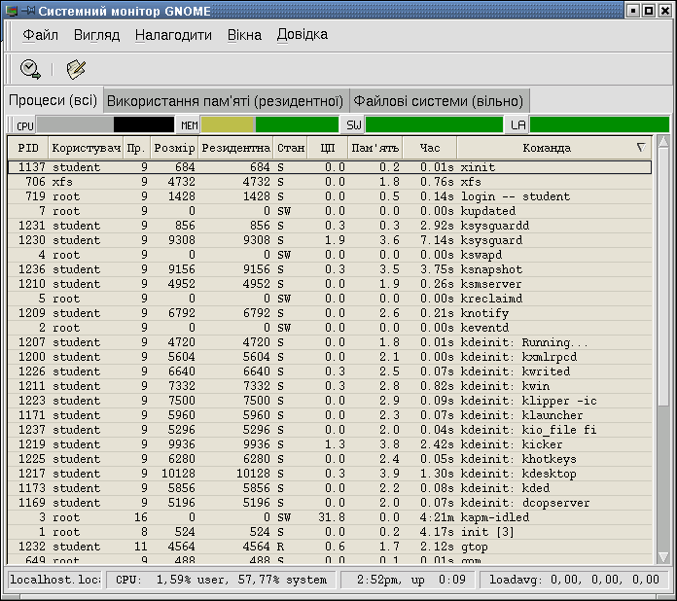Select the xfs process row
This screenshot has width=677, height=601.
click(x=330, y=182)
